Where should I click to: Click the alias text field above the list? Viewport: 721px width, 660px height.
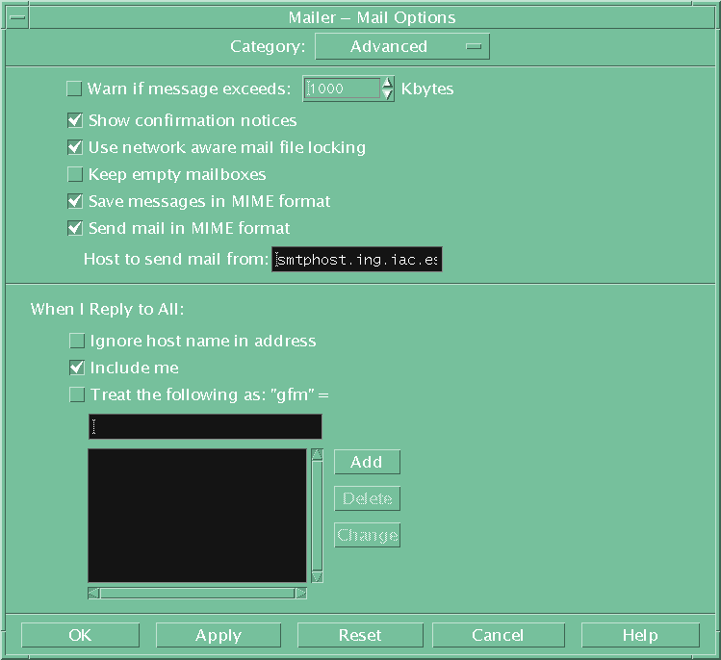pyautogui.click(x=204, y=427)
